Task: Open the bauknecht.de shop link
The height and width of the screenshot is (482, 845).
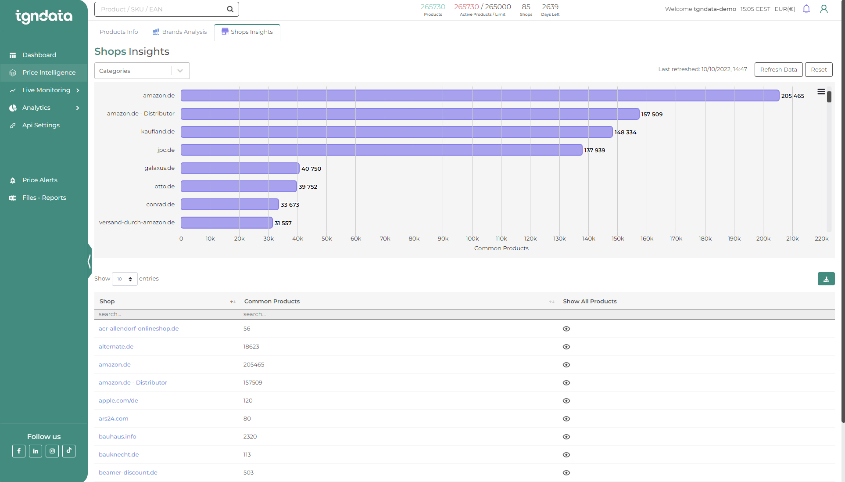Action: [118, 455]
